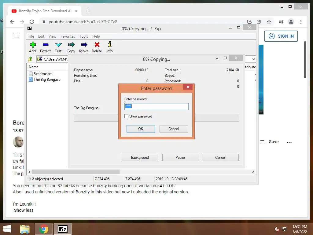This screenshot has height=235, width=313.
Task: Click the Name column header
Action: coord(34,67)
